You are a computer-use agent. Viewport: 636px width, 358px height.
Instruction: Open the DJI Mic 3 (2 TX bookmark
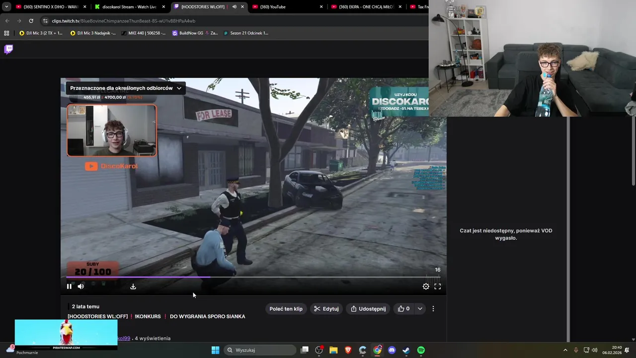(41, 33)
